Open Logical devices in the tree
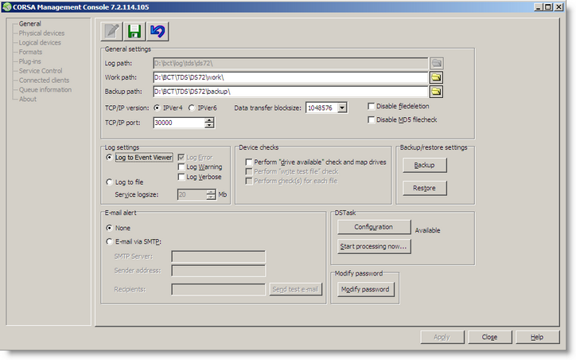The height and width of the screenshot is (360, 576). (x=40, y=43)
